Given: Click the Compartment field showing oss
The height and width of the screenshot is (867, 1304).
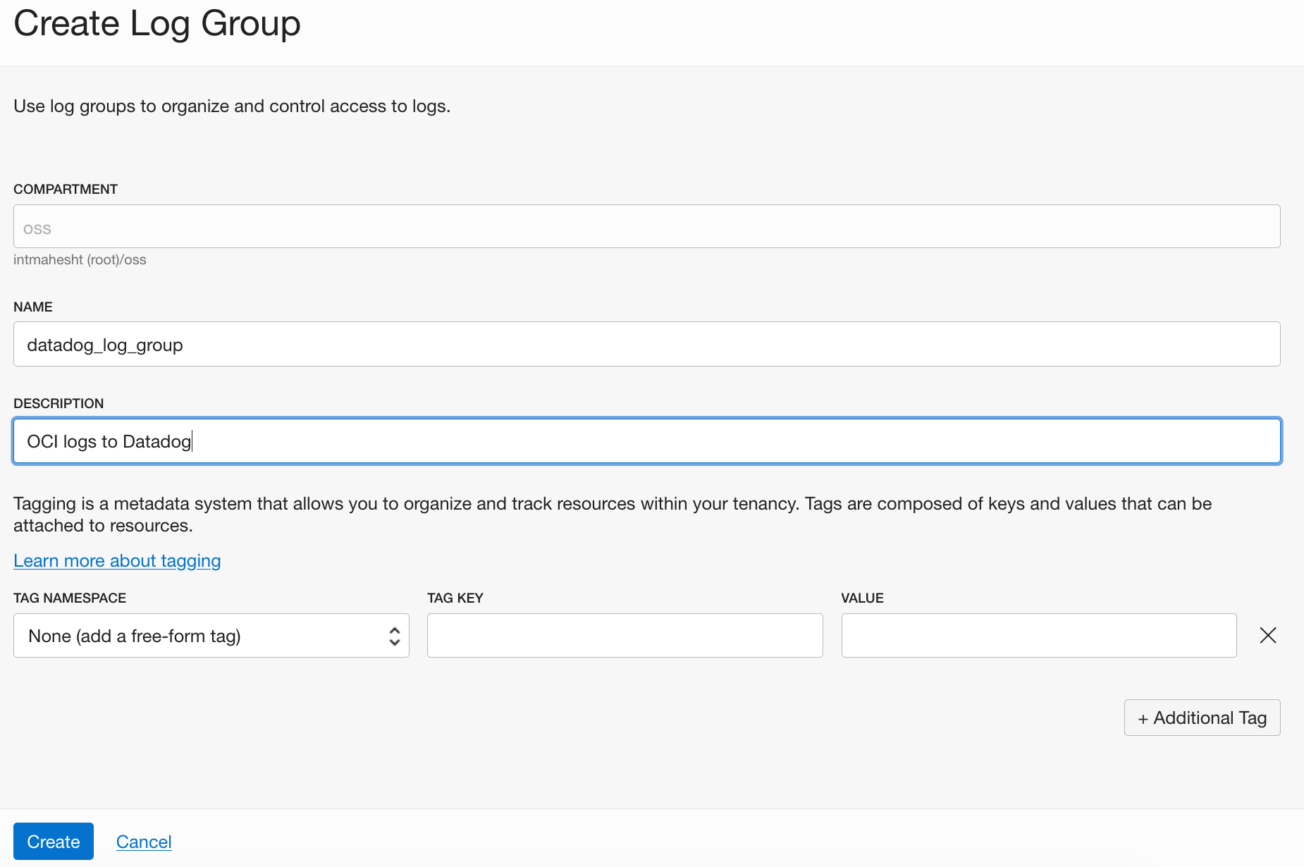Looking at the screenshot, I should point(646,227).
